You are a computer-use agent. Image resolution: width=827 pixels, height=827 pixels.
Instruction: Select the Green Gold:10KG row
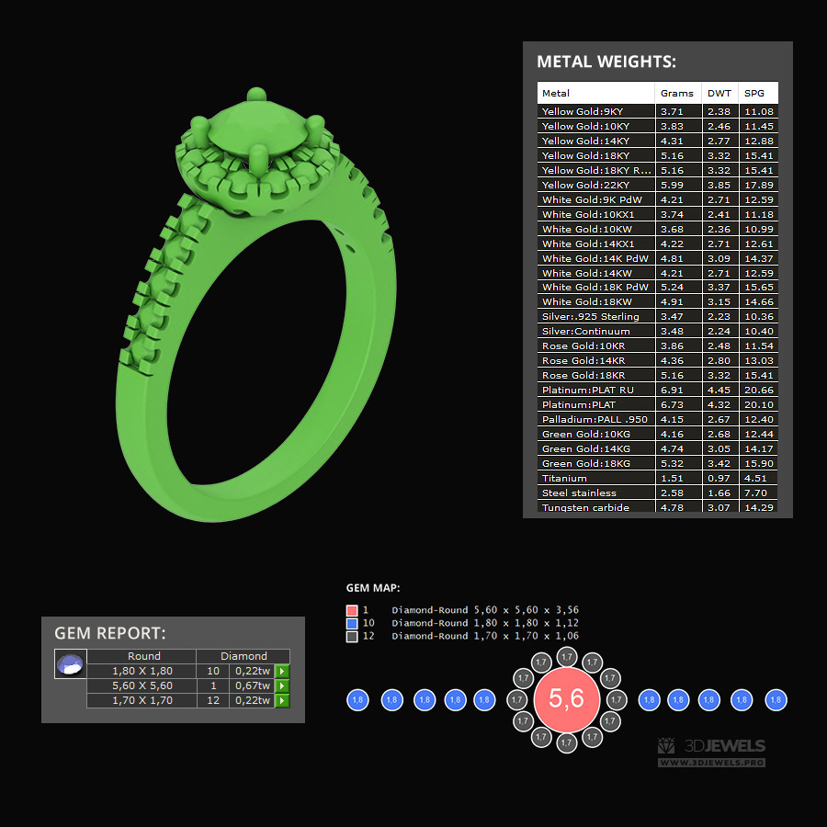pyautogui.click(x=658, y=434)
